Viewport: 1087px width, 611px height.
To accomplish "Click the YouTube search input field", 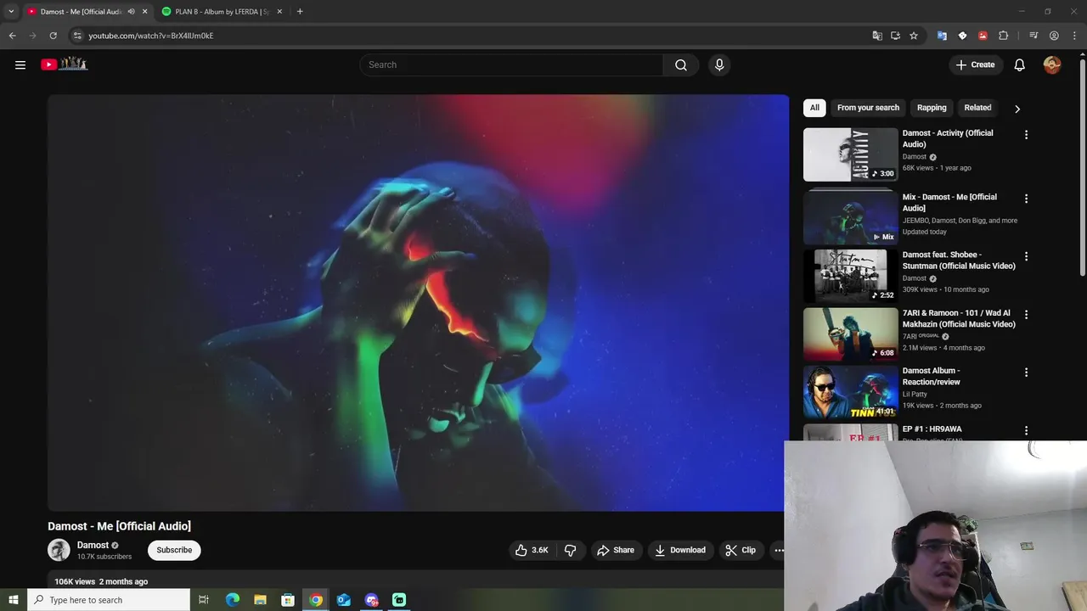I will tap(512, 64).
